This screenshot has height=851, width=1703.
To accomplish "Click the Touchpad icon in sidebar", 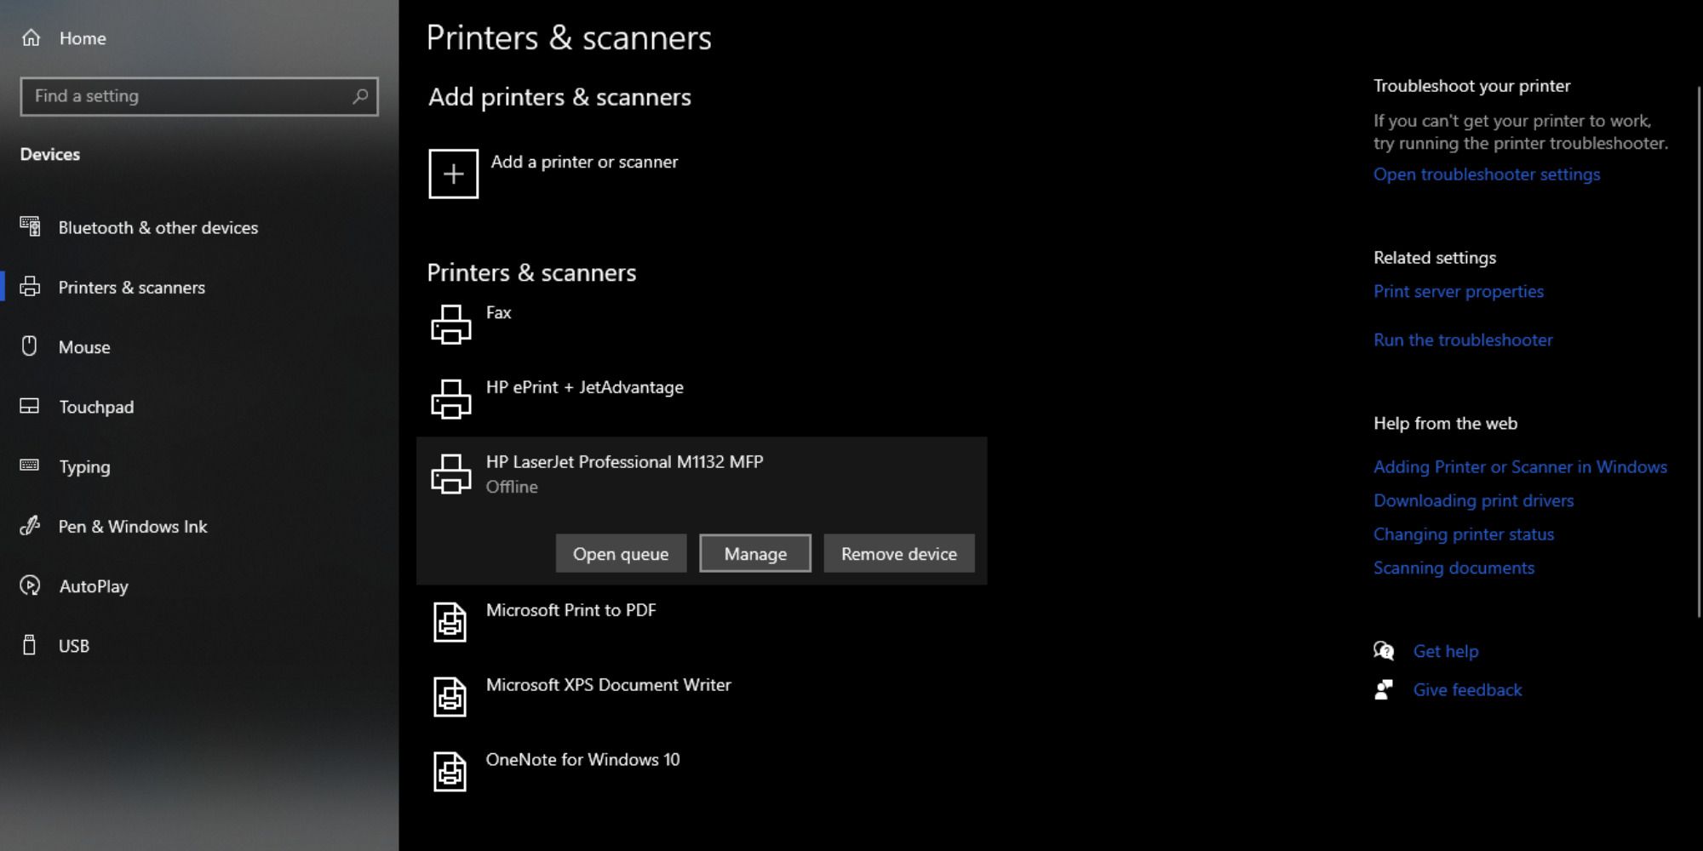I will (30, 406).
